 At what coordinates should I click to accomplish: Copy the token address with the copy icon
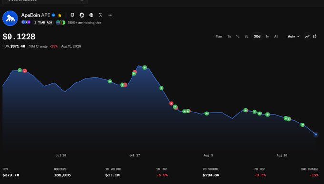(72, 15)
